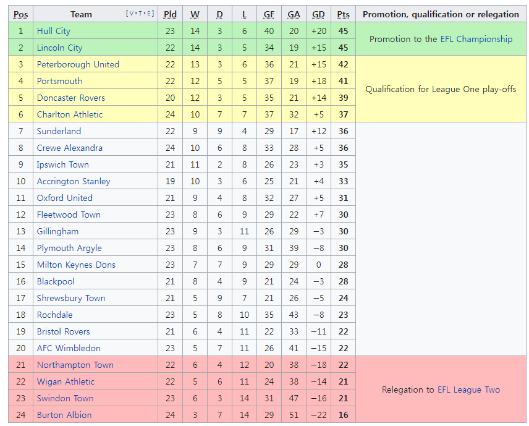Open Peterborough United team page

[x=78, y=64]
